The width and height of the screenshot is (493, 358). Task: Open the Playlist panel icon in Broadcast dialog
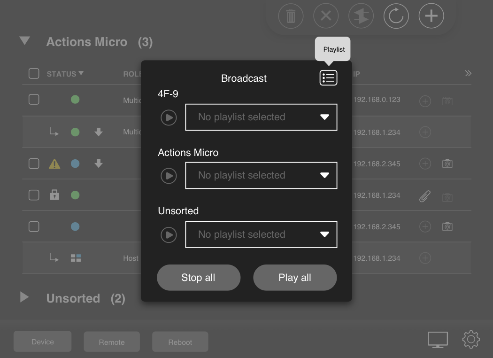click(328, 78)
